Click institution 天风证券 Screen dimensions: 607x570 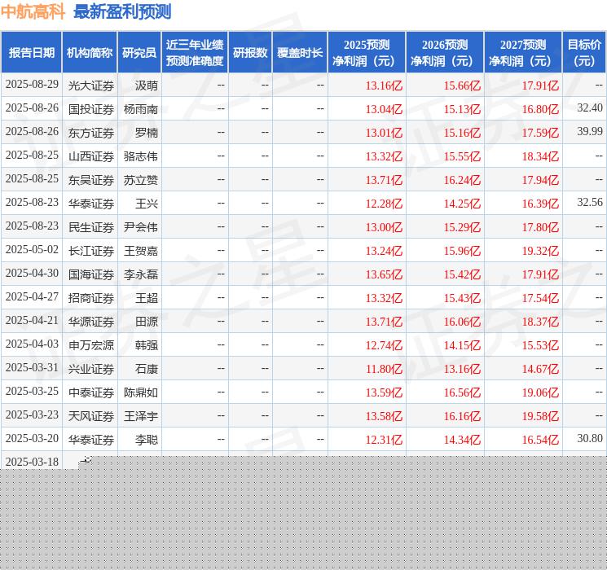coord(91,416)
